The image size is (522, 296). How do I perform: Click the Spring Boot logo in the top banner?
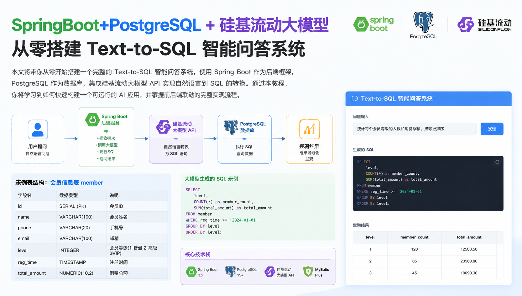[x=373, y=24]
